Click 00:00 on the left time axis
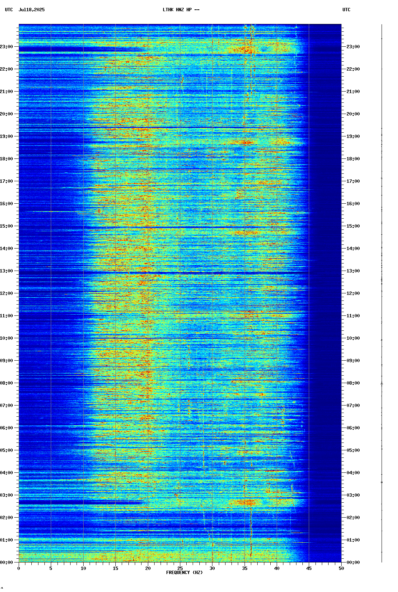This screenshot has width=398, height=592. pos(6,562)
